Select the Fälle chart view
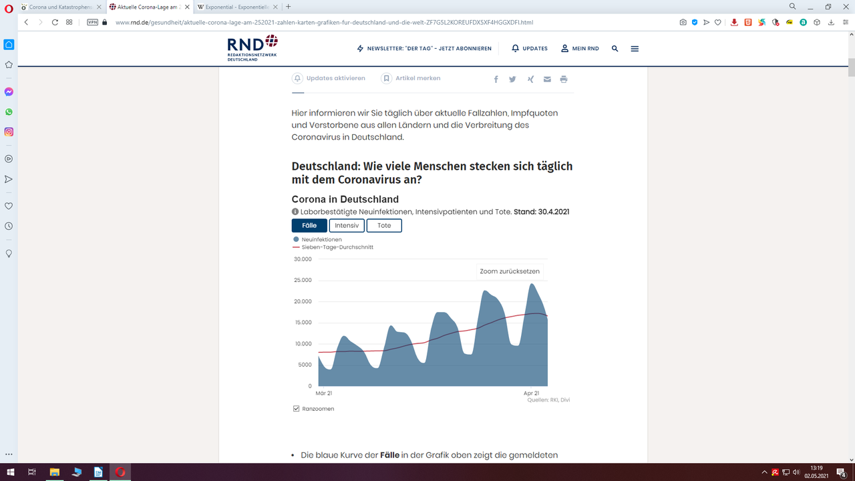 (309, 226)
